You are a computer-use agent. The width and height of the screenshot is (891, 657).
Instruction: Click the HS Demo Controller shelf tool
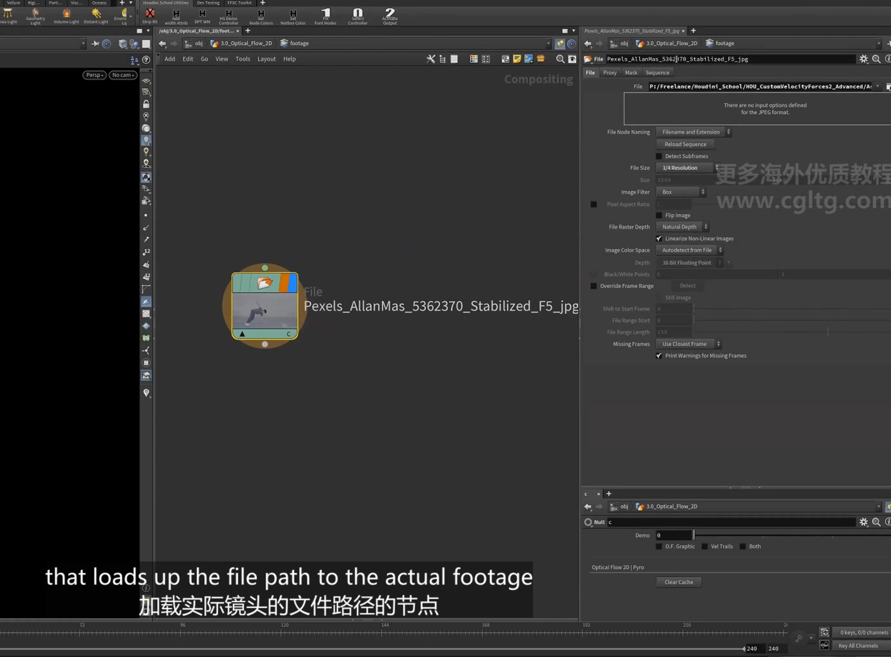[229, 16]
